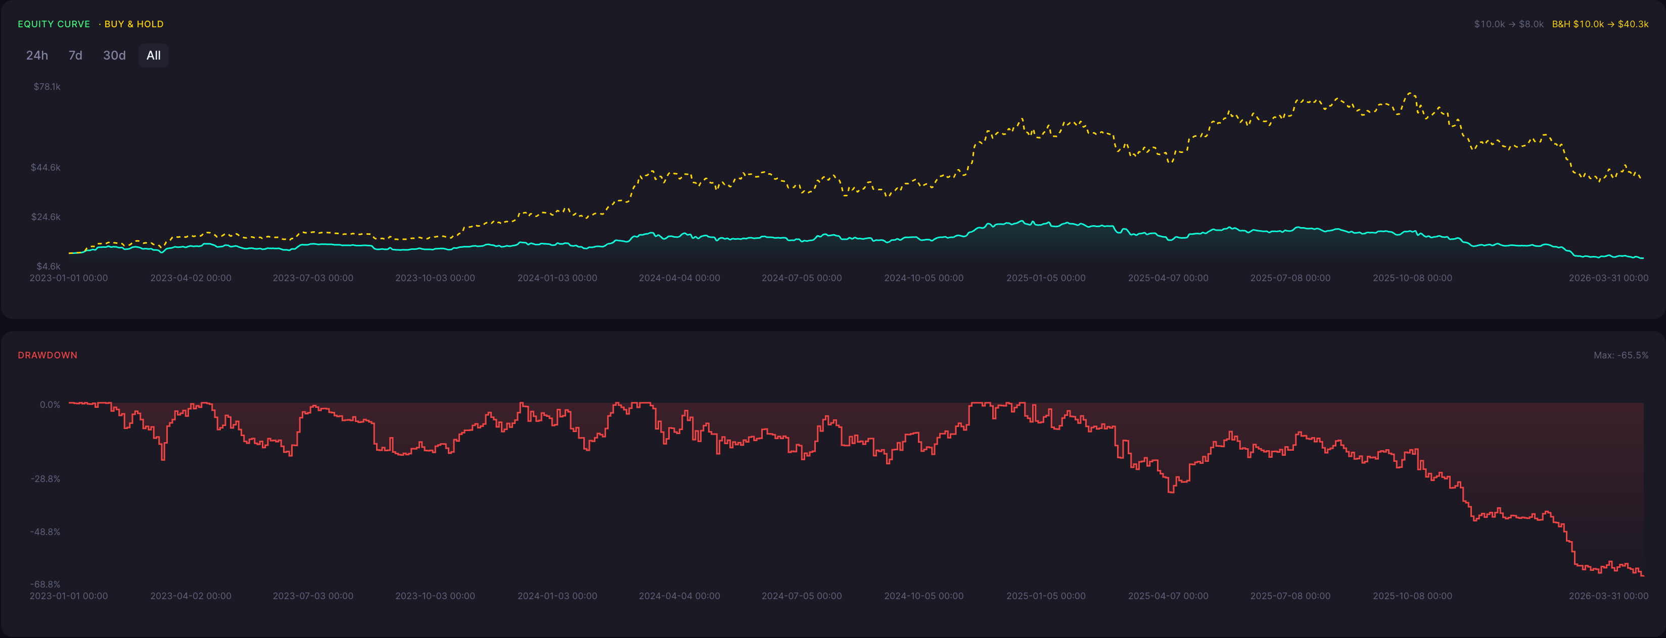Click equity chart date 2025-10-08 00:00
This screenshot has height=638, width=1666.
click(1413, 278)
